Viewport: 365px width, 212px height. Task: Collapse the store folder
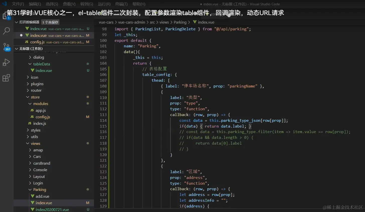[28, 97]
